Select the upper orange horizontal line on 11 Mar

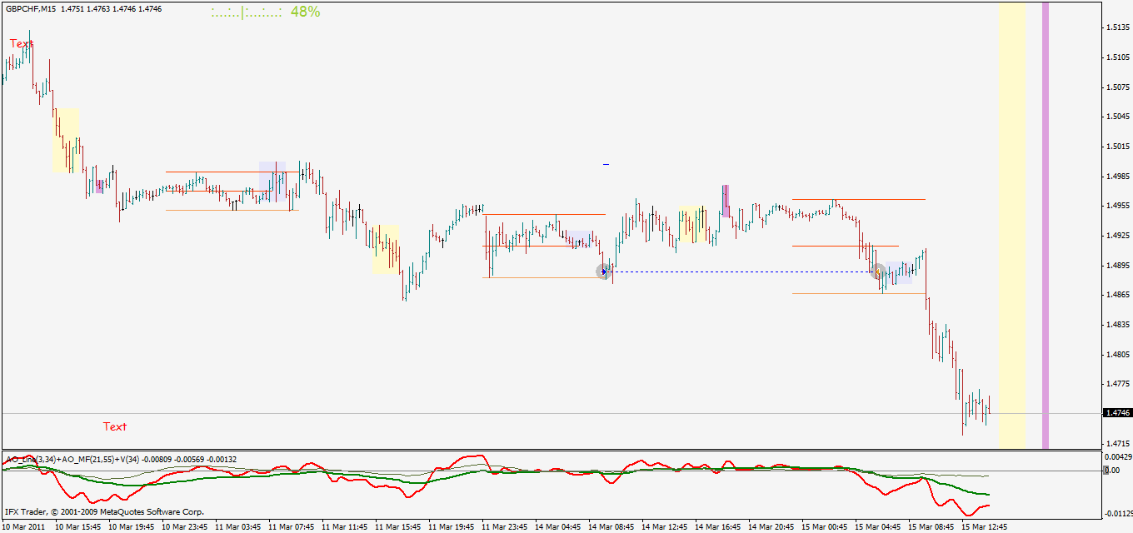click(x=232, y=172)
